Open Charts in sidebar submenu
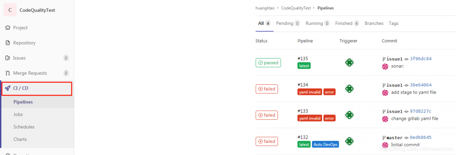456x155 pixels. coord(20,139)
